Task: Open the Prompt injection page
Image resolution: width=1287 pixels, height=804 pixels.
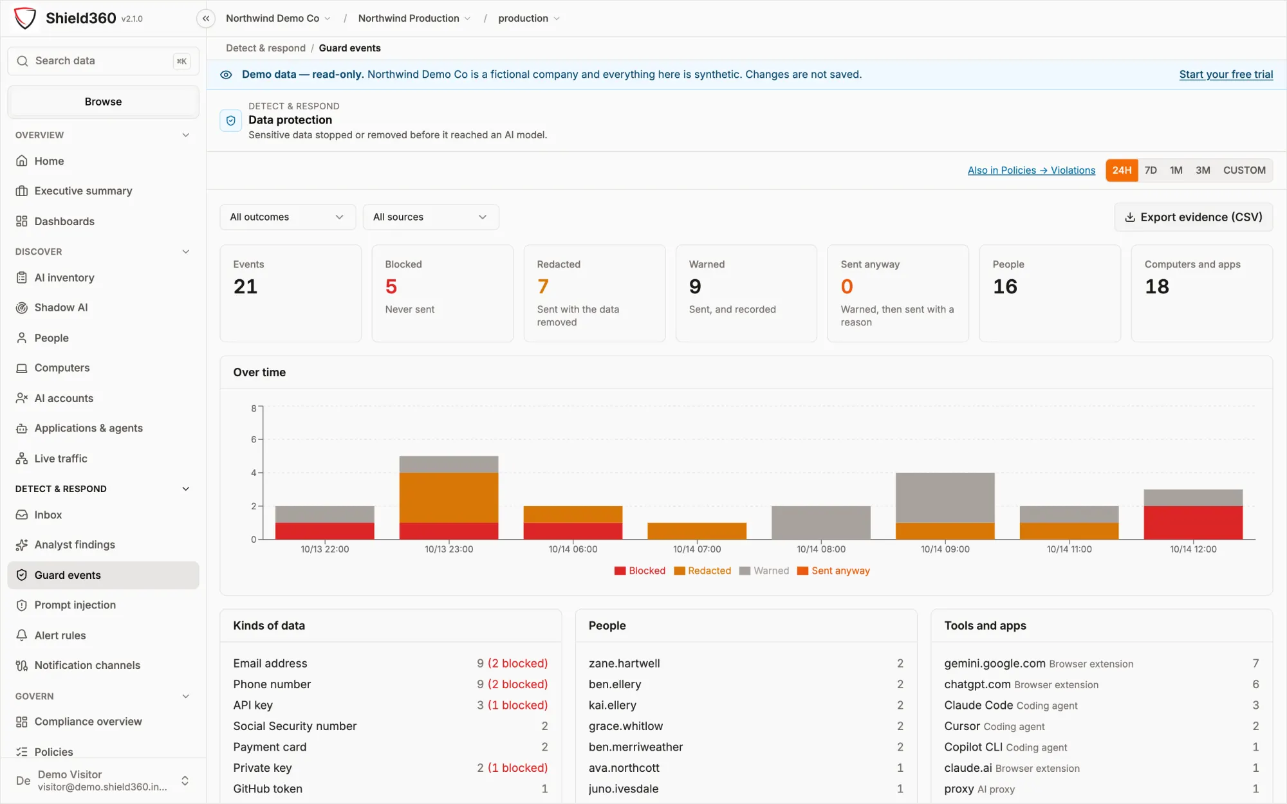Action: coord(103,605)
